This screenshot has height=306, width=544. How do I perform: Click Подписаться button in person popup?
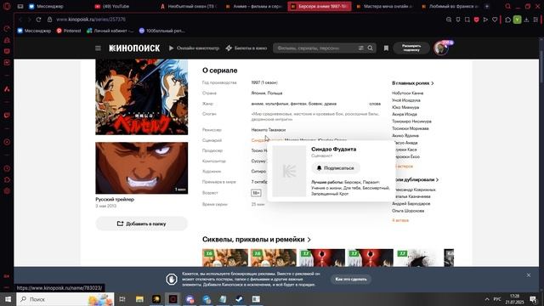[336, 168]
